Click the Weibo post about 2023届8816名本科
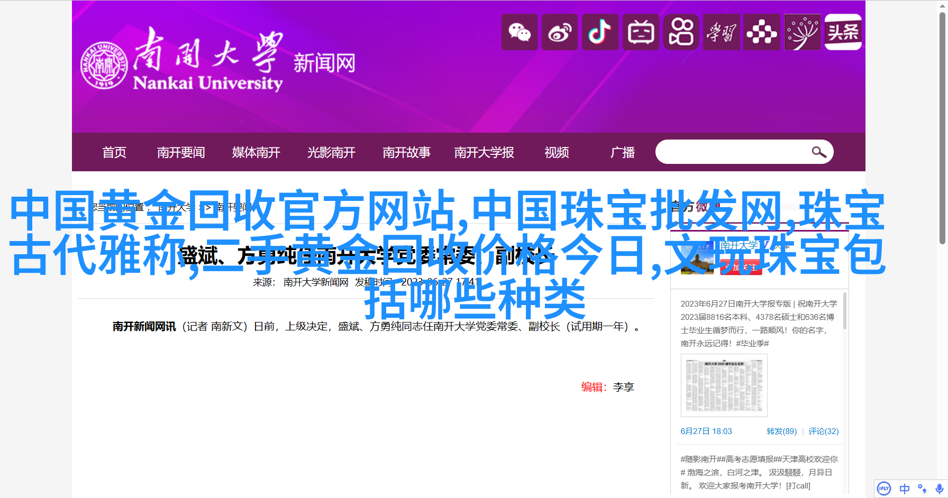This screenshot has height=498, width=948. (759, 324)
